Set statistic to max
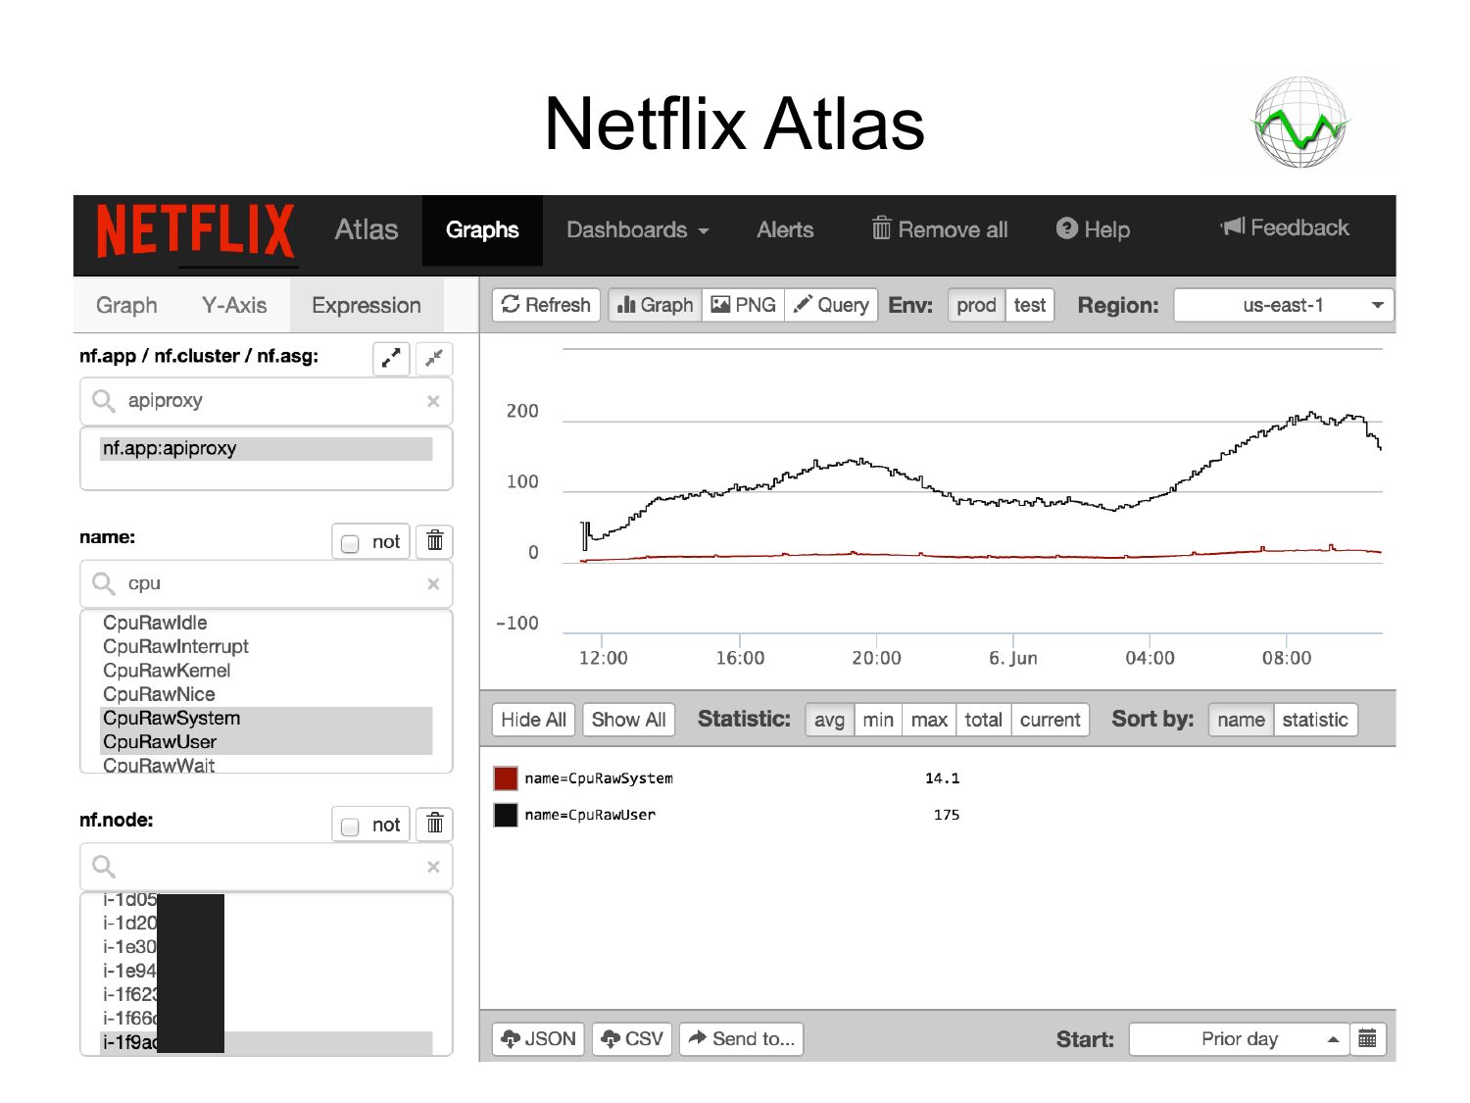The image size is (1470, 1103). pos(928,720)
